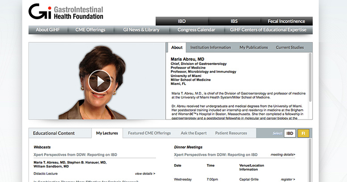Open the Current Studies tab
The image size is (347, 182).
(x=289, y=47)
